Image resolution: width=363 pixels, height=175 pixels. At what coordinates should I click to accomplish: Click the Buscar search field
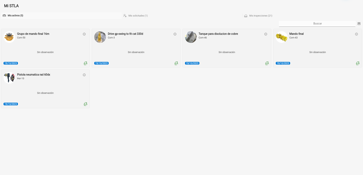click(x=317, y=24)
